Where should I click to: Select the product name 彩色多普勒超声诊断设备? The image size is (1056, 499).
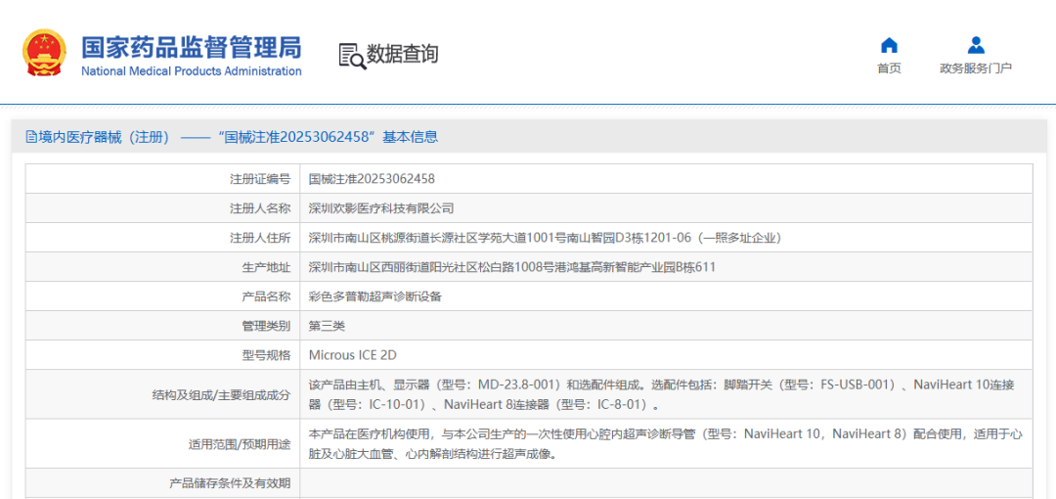coord(374,296)
